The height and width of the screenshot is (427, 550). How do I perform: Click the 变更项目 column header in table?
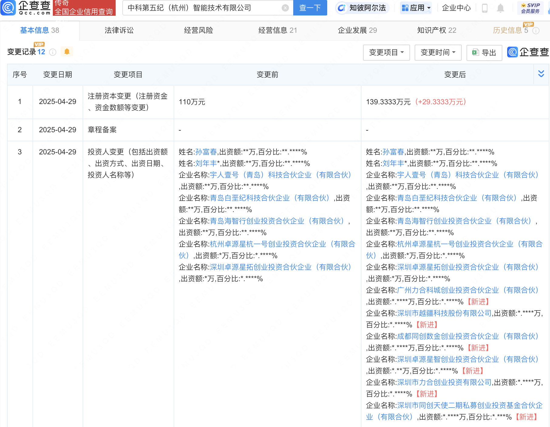pos(128,75)
